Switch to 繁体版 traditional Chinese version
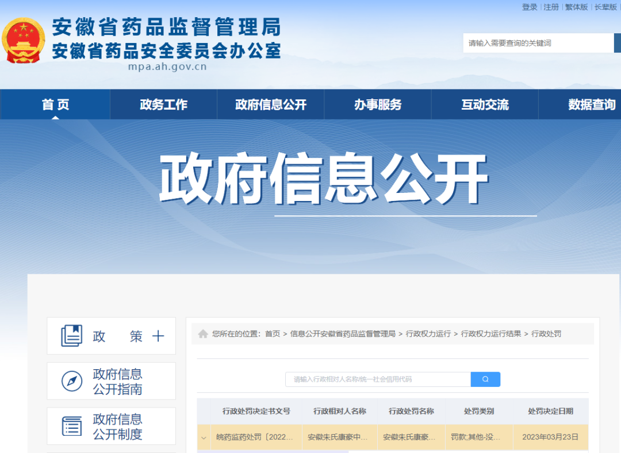This screenshot has height=453, width=621. [x=576, y=7]
